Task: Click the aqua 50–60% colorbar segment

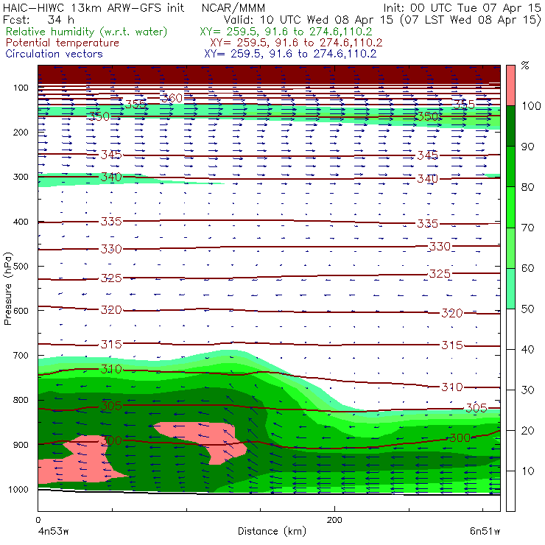Action: [510, 289]
